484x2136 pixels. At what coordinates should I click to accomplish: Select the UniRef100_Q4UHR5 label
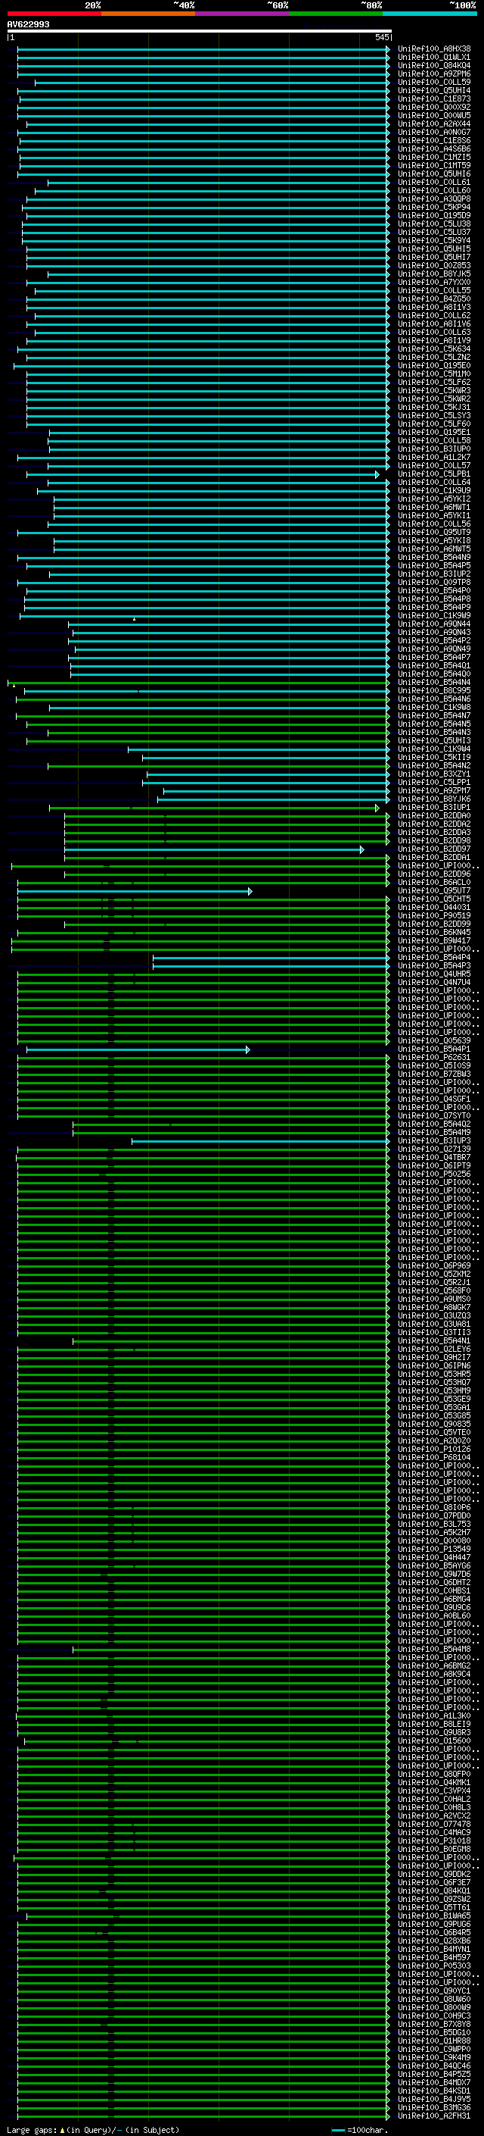(x=433, y=974)
